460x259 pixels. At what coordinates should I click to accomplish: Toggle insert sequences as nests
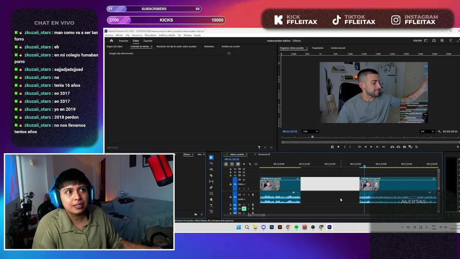pos(226,164)
